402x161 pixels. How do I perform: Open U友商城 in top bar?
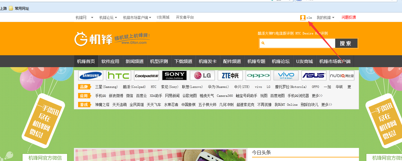pyautogui.click(x=163, y=18)
